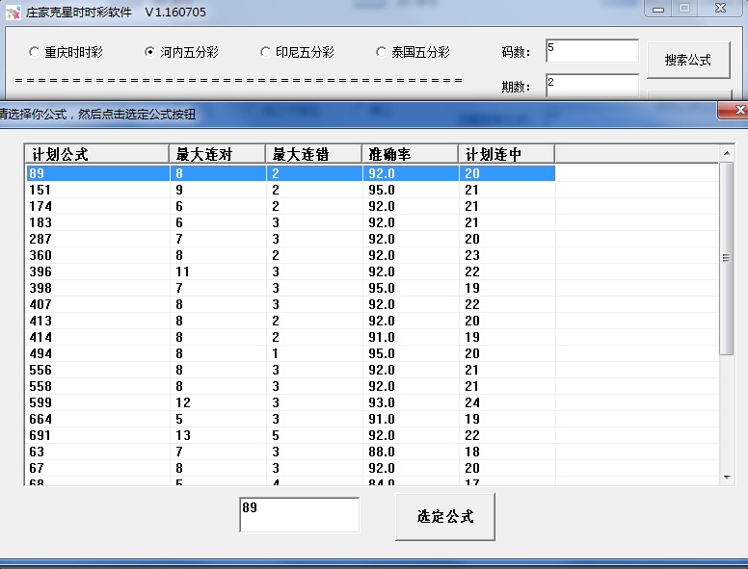
Task: Select the 河内五分彩 radio option
Action: click(x=150, y=52)
